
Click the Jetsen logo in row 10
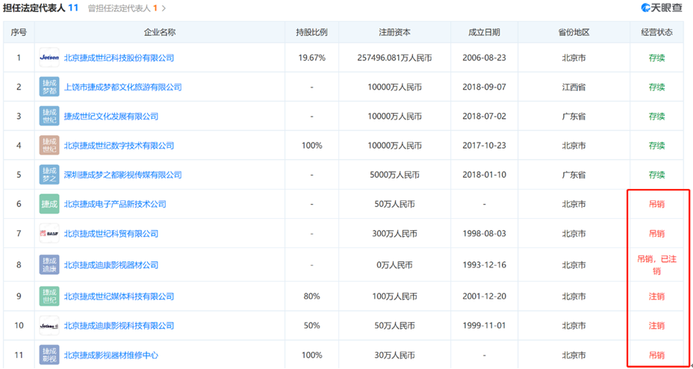click(x=49, y=326)
